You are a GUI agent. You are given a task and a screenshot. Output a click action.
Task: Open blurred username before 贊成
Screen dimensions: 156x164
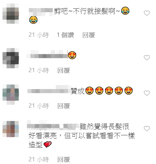tap(49, 90)
